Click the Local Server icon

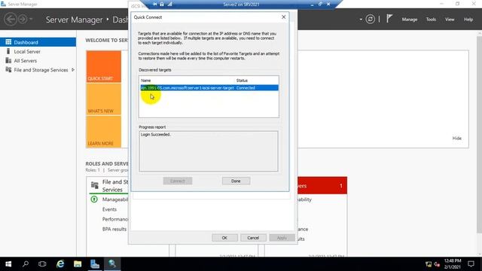[x=8, y=51]
